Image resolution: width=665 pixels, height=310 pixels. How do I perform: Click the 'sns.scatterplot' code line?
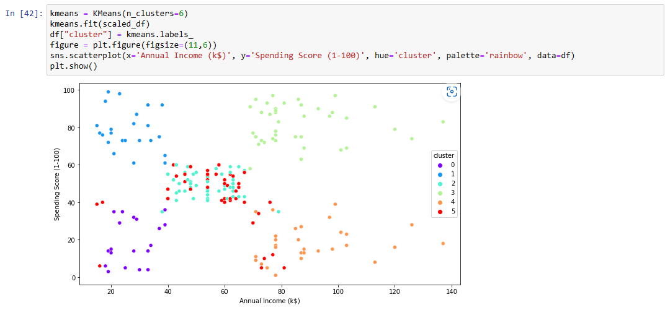coord(312,56)
